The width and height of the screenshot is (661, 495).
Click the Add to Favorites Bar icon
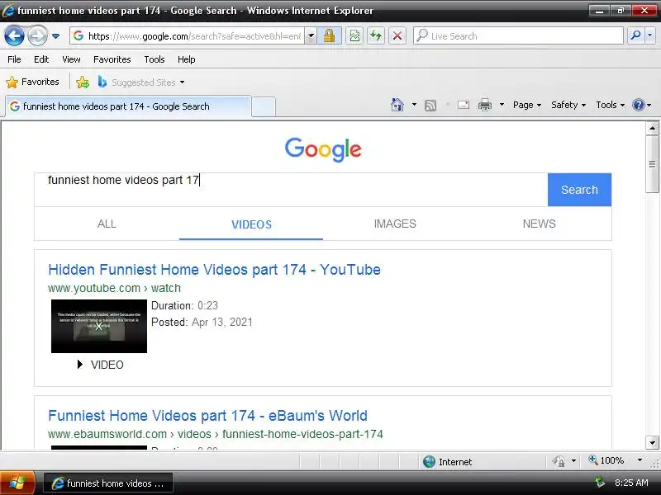click(83, 82)
